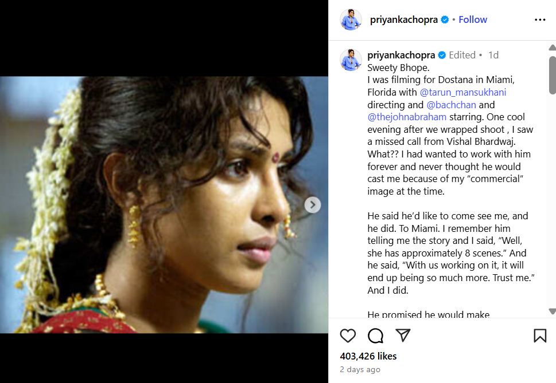Click priyankachopra username in the caption

[401, 55]
